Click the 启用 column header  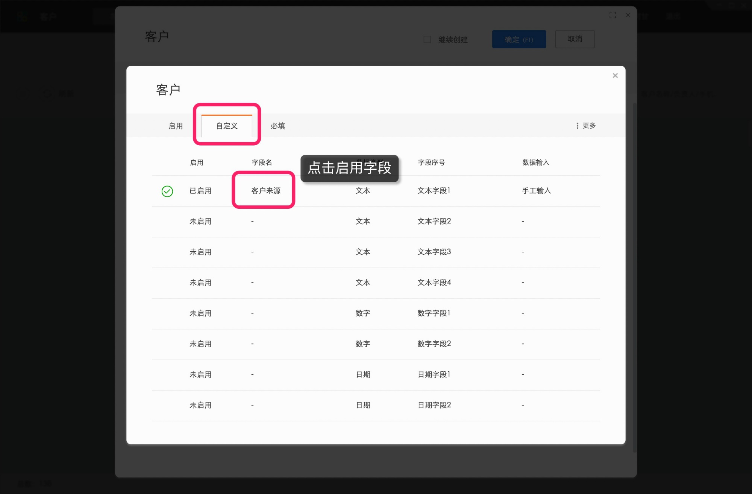coord(197,163)
